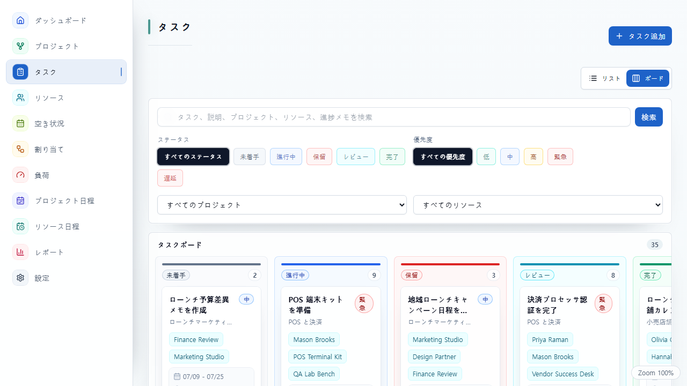This screenshot has height=386, width=687.
Task: Click the リソース日程 calendar-clock icon
Action: [20, 226]
